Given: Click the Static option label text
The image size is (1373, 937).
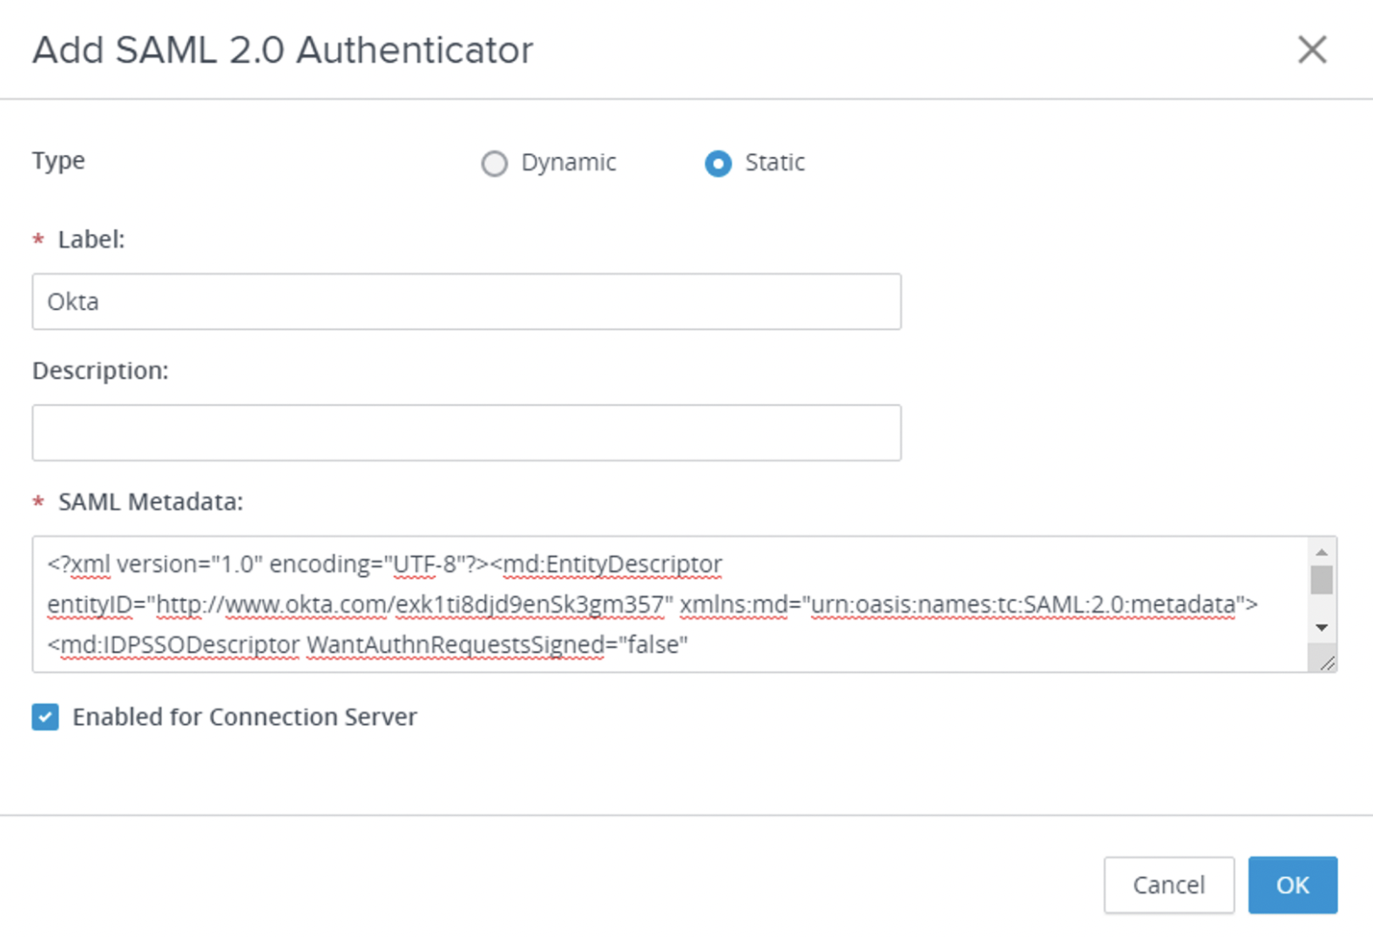Looking at the screenshot, I should [x=774, y=163].
